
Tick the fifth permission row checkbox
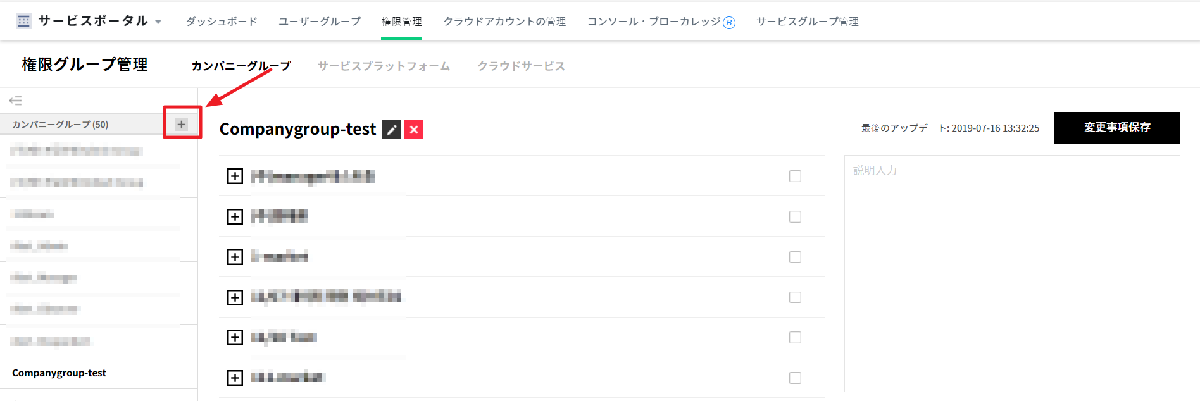795,338
